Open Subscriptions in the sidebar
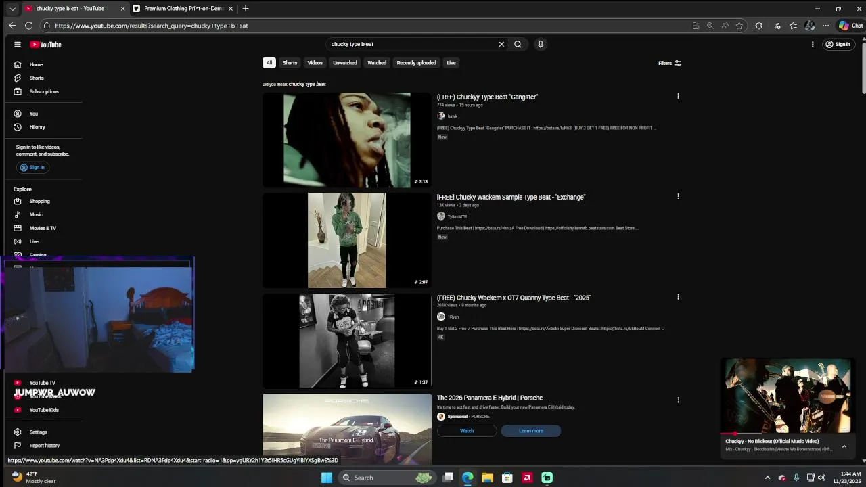This screenshot has height=487, width=866. (45, 91)
